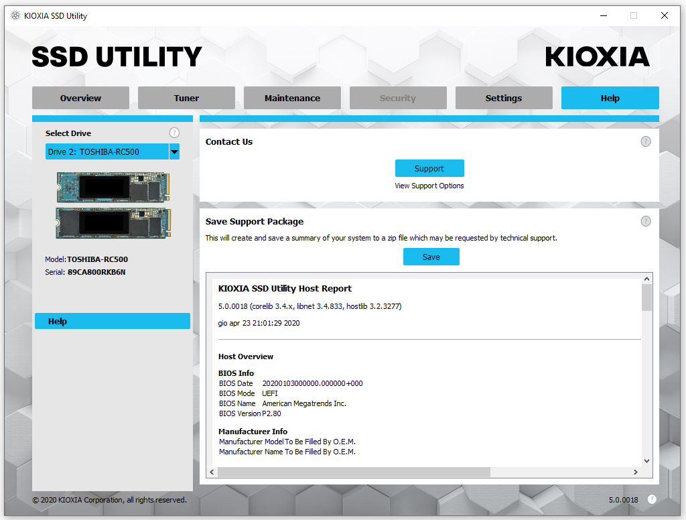Click the BIOS Mode UEFI row
The height and width of the screenshot is (520, 686).
tap(249, 393)
